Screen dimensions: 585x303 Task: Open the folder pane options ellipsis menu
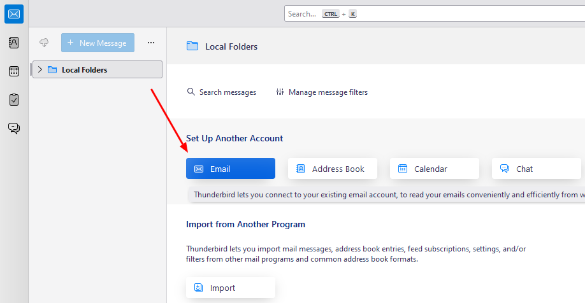pyautogui.click(x=151, y=43)
